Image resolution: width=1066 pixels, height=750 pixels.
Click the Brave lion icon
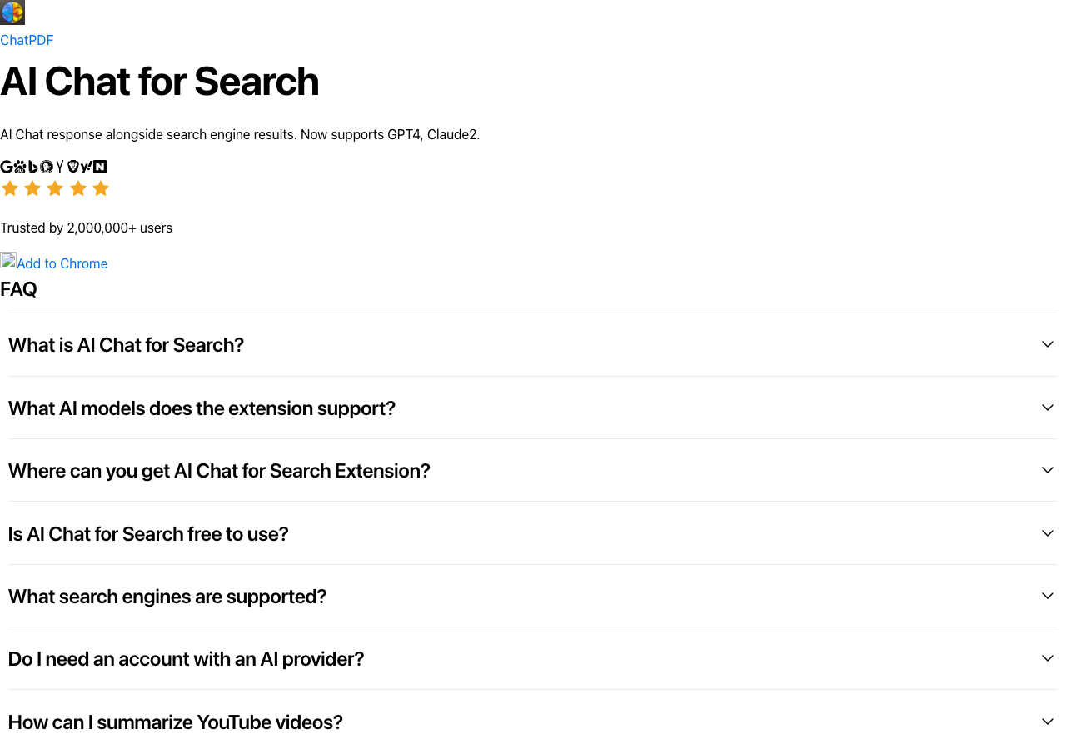coord(72,166)
